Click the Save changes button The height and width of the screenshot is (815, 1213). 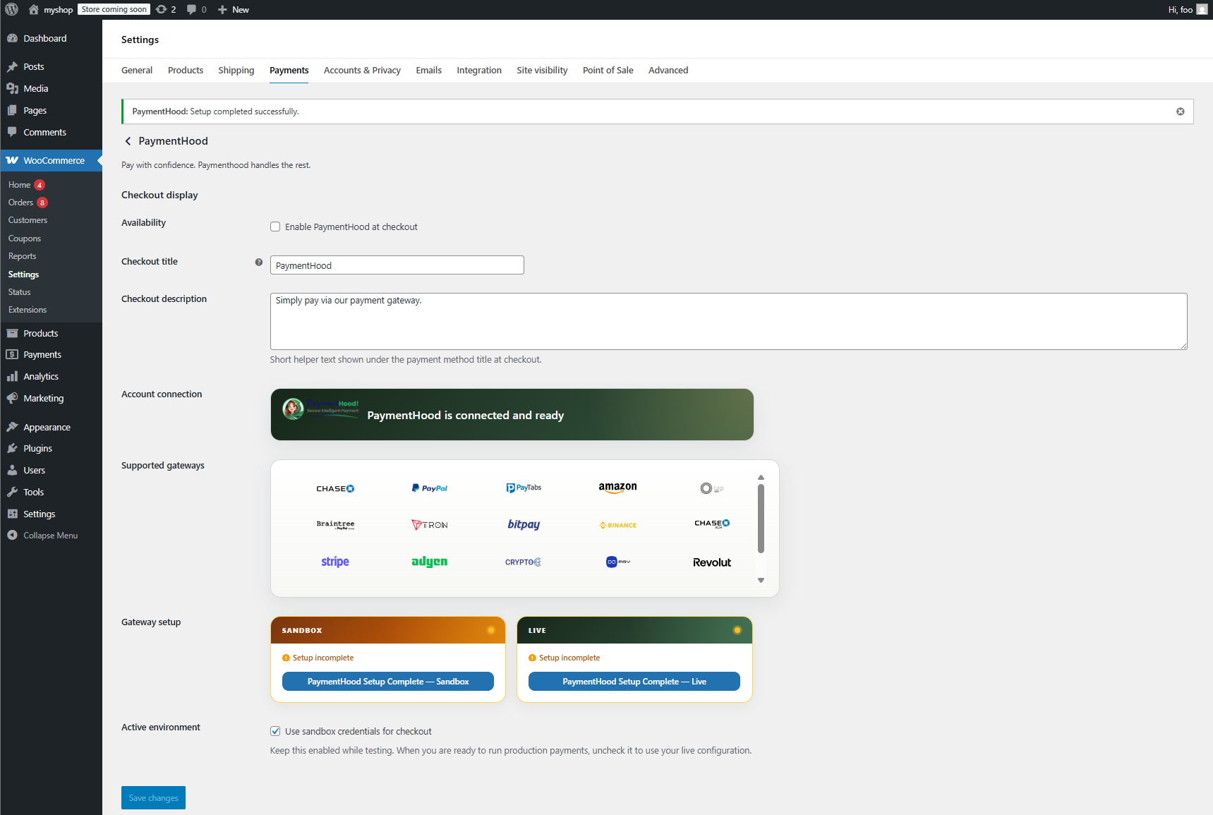pos(153,797)
